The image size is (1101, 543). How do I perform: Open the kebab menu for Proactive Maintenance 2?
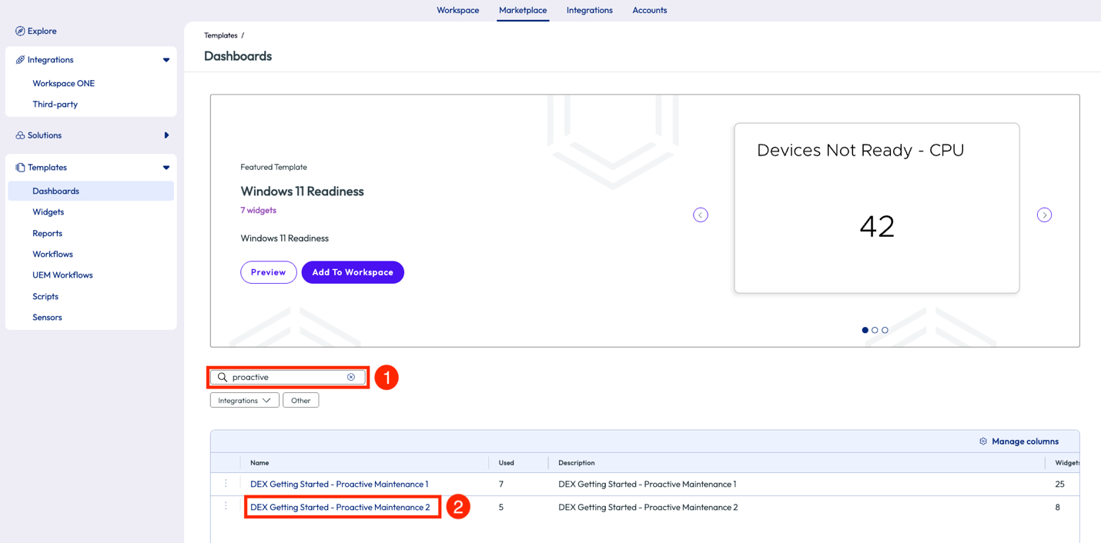226,506
